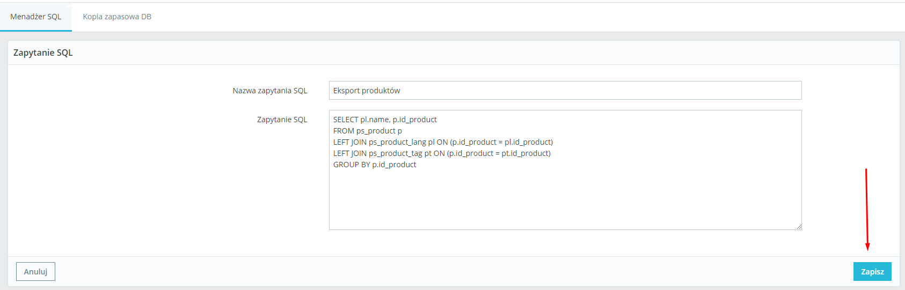Click the ps_product_lang table name in the query
This screenshot has width=905, height=290.
[x=397, y=142]
